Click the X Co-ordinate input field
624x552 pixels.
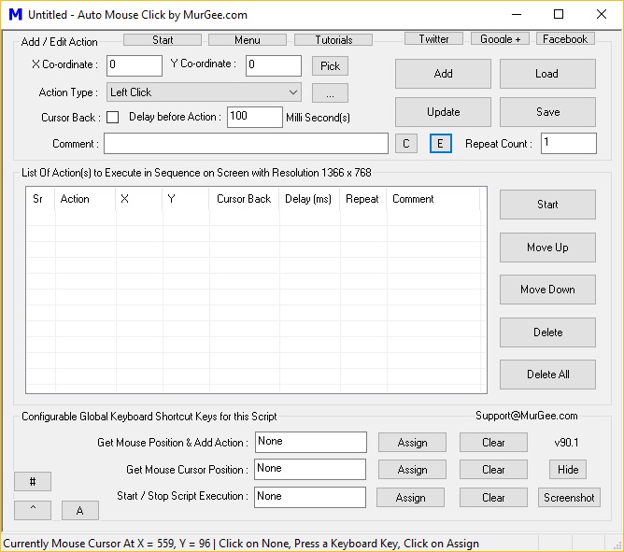click(x=135, y=65)
